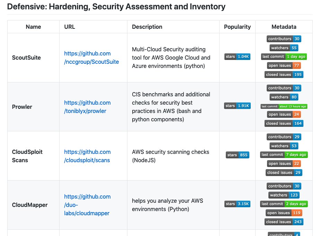Click the Description column header

coord(147,27)
